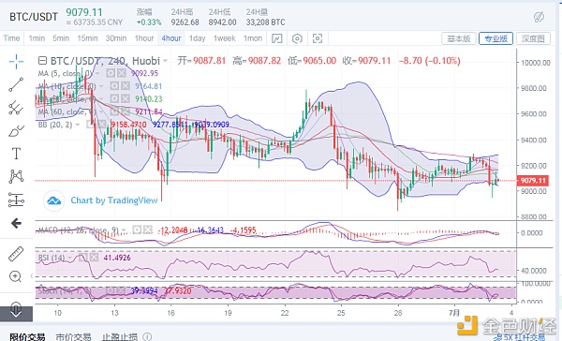Click the zoom in magnifier tool
Screen dimensions: 562x341
pos(15,276)
